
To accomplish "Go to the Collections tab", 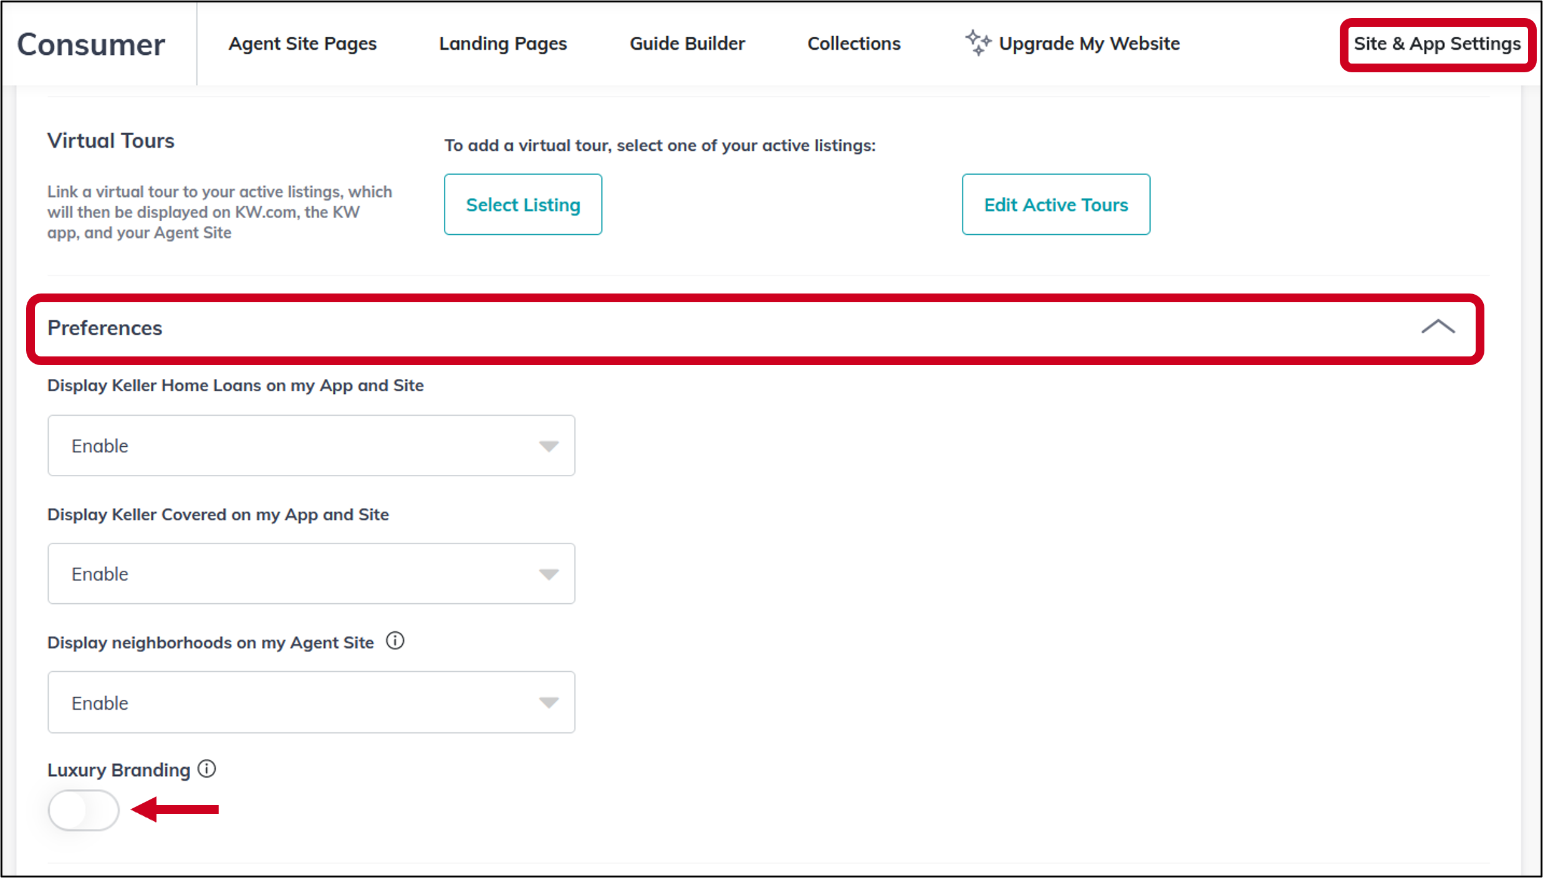I will [x=853, y=44].
